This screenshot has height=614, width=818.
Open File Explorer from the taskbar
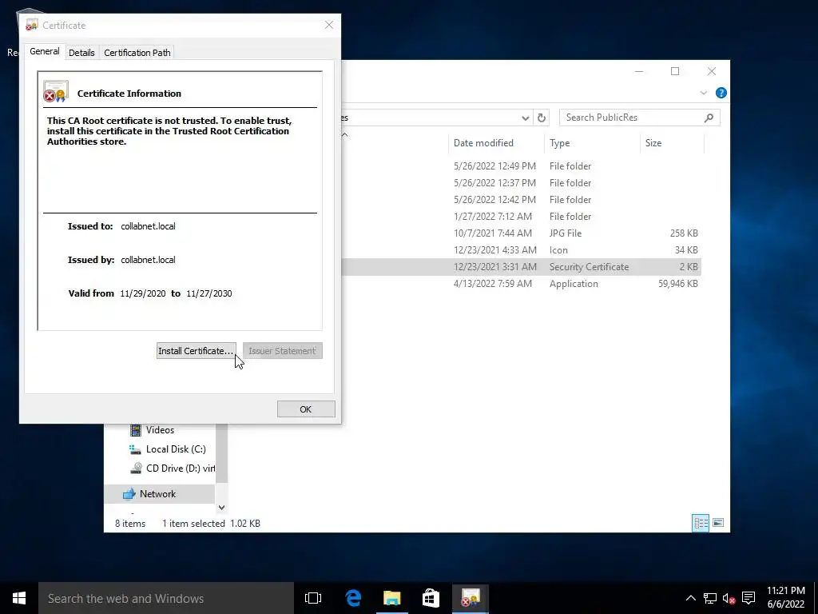point(391,598)
